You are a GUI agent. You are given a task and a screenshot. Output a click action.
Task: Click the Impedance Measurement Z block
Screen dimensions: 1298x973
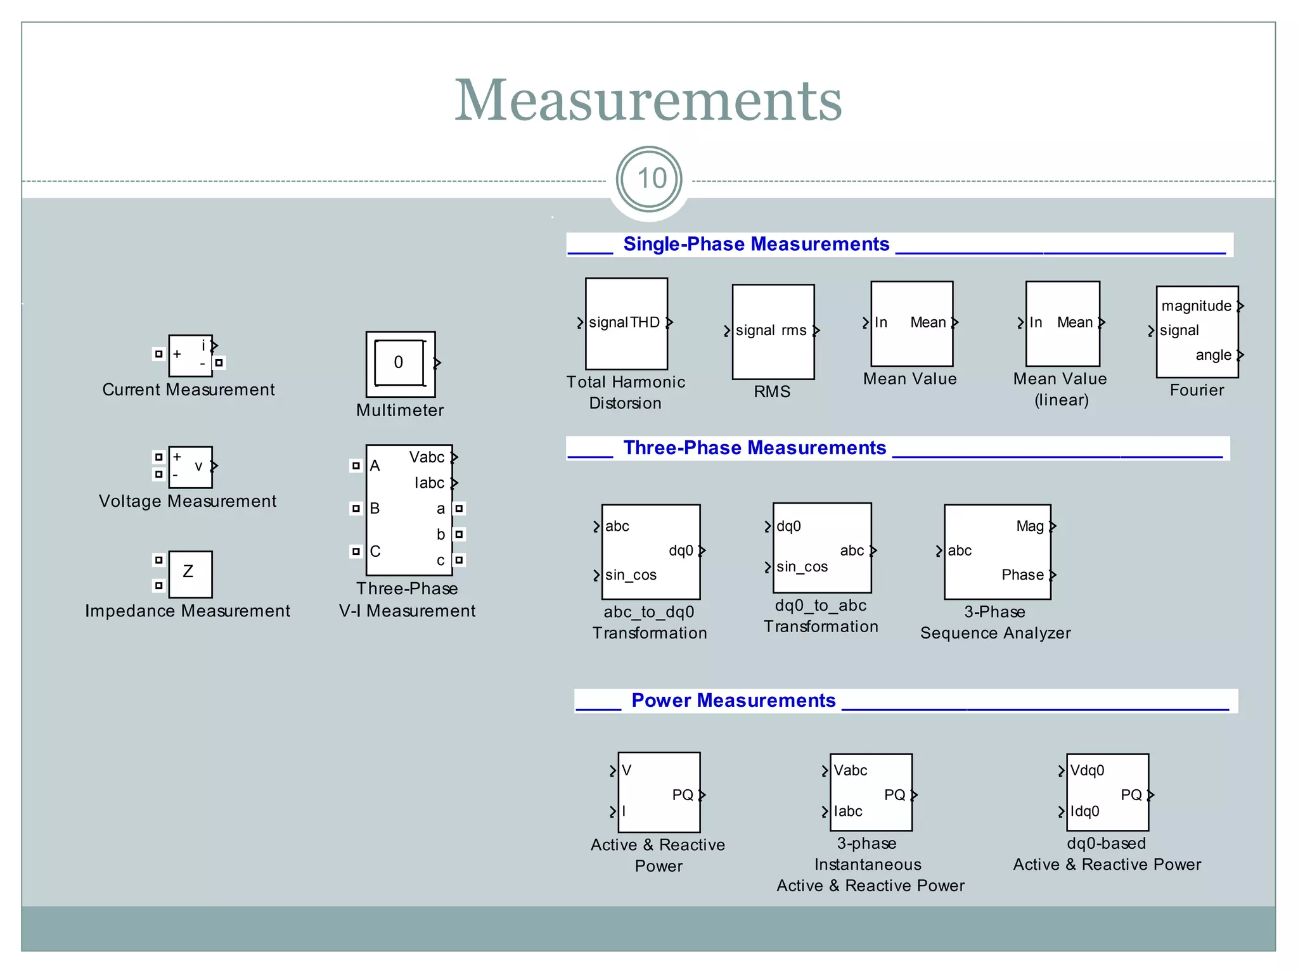pyautogui.click(x=190, y=574)
